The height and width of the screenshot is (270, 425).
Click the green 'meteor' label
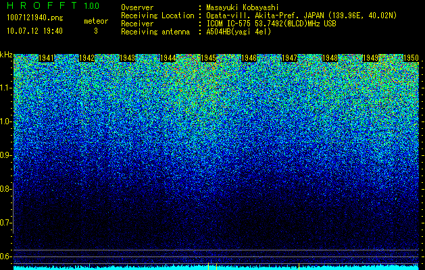96,21
